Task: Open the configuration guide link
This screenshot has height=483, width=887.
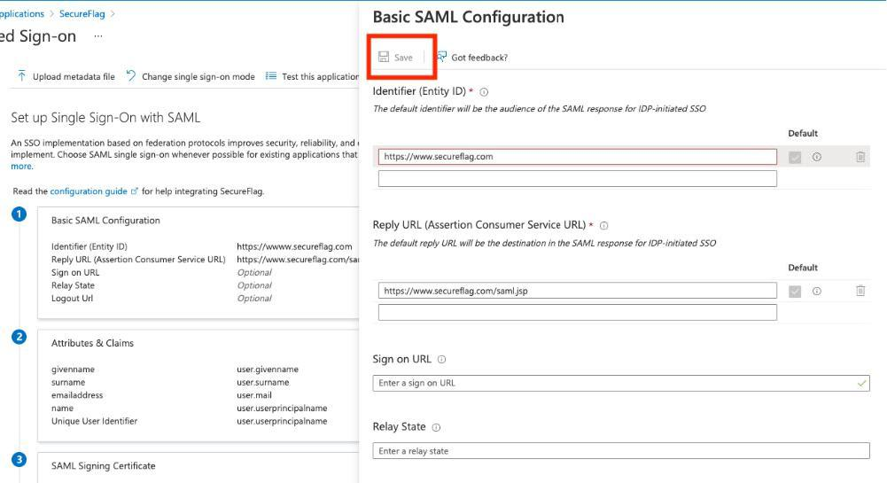Action: coord(94,191)
